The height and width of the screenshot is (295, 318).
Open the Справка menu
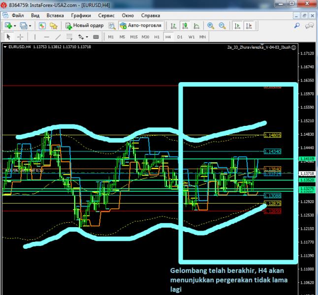point(151,15)
